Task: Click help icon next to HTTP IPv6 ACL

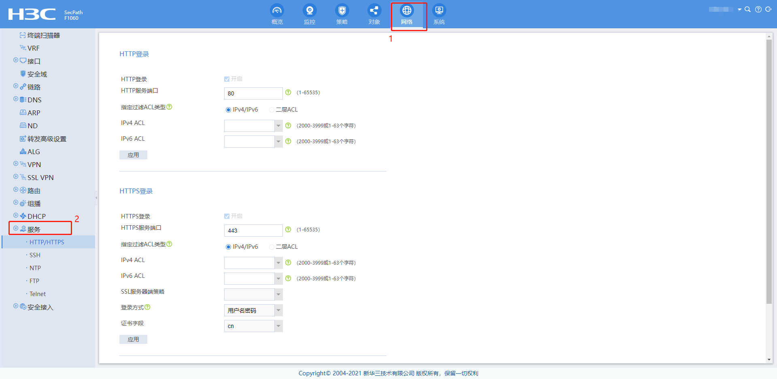Action: [x=288, y=141]
